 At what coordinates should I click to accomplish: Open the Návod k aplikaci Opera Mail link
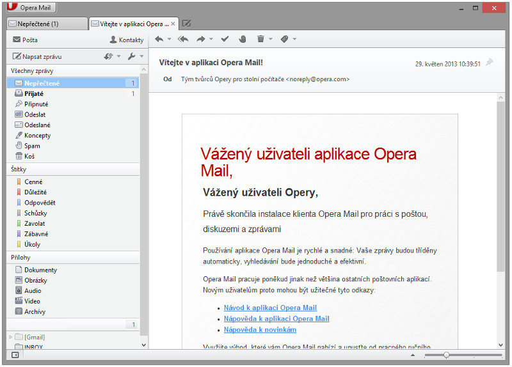coord(269,308)
